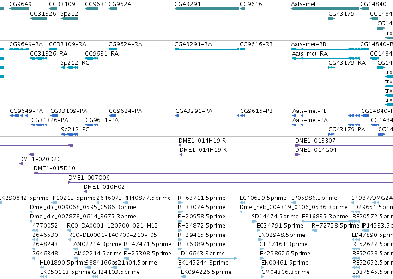Select BAC clone DME1-015D10
This screenshot has width=393, height=279.
[54, 168]
